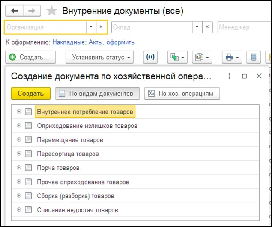272x227 pixels.
Task: Click into the Склад input field
Action: coord(152,27)
